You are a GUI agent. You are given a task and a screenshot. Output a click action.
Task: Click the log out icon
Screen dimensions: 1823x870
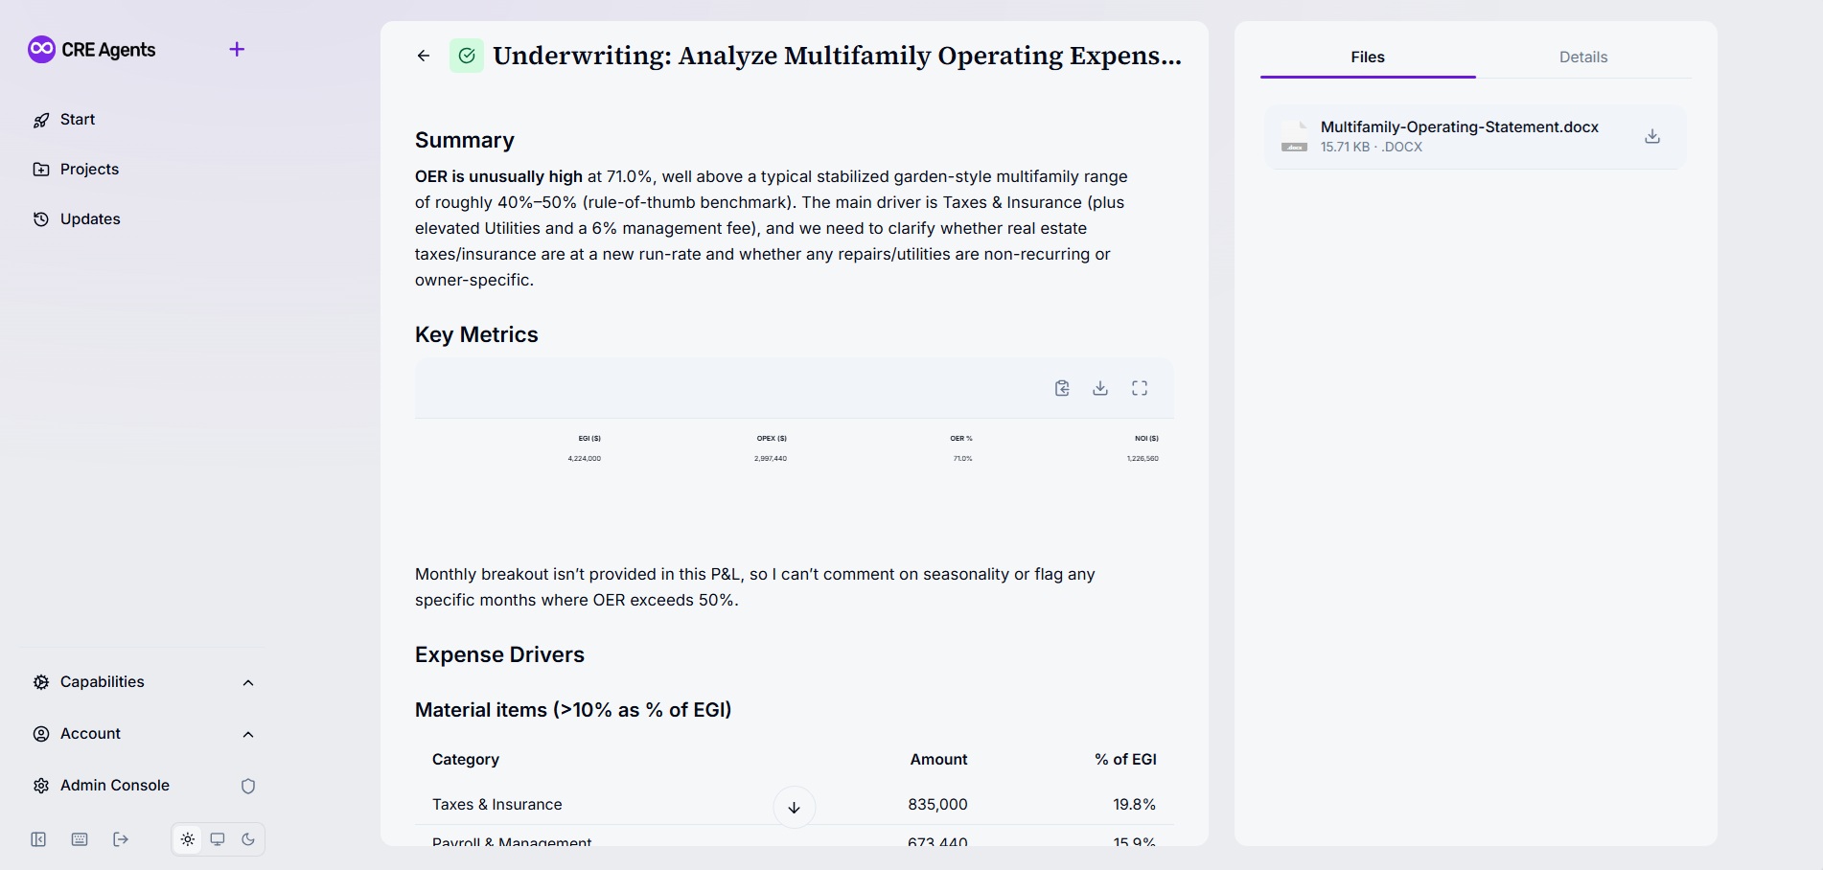pos(121,839)
